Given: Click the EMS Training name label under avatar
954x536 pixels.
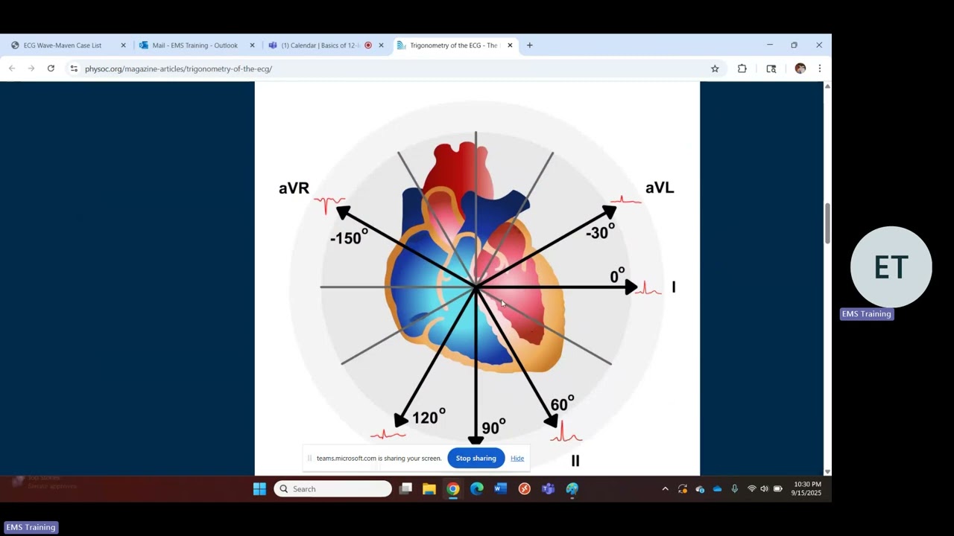Looking at the screenshot, I should (x=866, y=314).
